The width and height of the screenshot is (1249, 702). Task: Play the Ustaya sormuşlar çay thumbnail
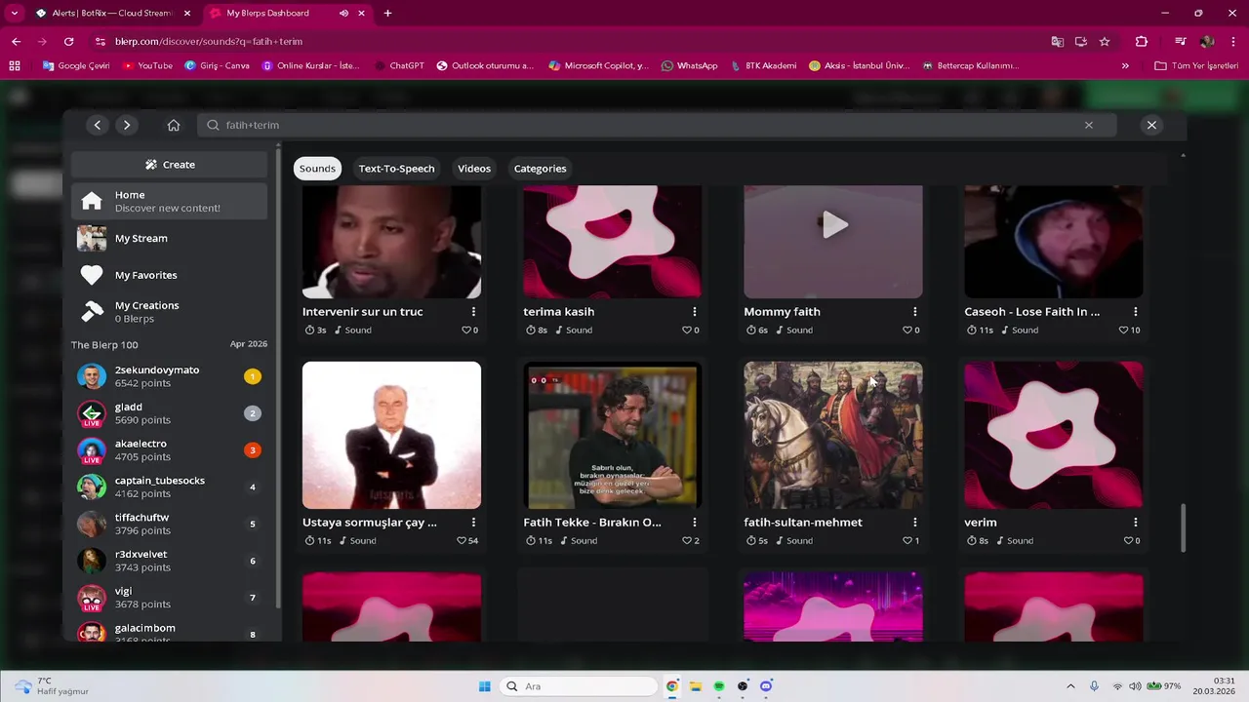(x=391, y=436)
